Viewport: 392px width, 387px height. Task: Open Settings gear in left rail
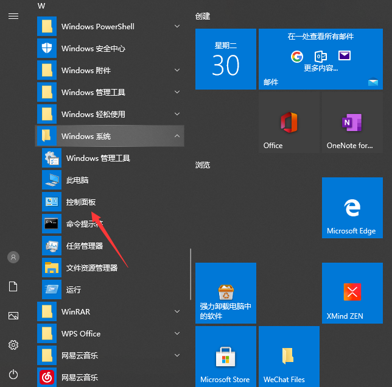point(13,345)
